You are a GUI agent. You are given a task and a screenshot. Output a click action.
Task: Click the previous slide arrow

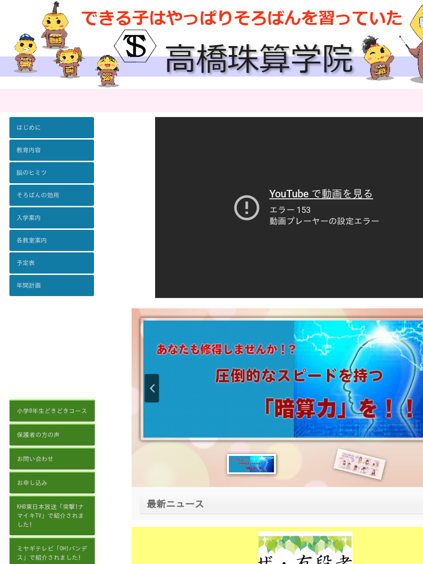tap(152, 388)
